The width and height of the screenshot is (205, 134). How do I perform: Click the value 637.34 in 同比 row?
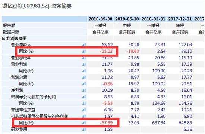pyautogui.click(x=159, y=123)
